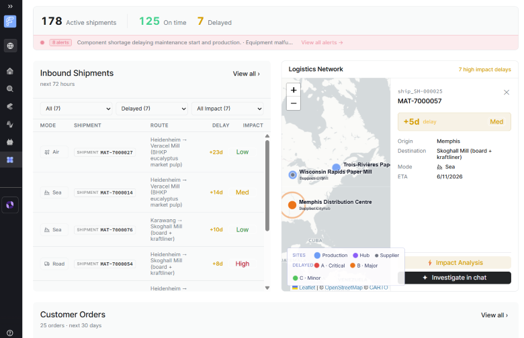The image size is (524, 338).
Task: Open the robot assistant sidebar icon
Action: (x=10, y=142)
